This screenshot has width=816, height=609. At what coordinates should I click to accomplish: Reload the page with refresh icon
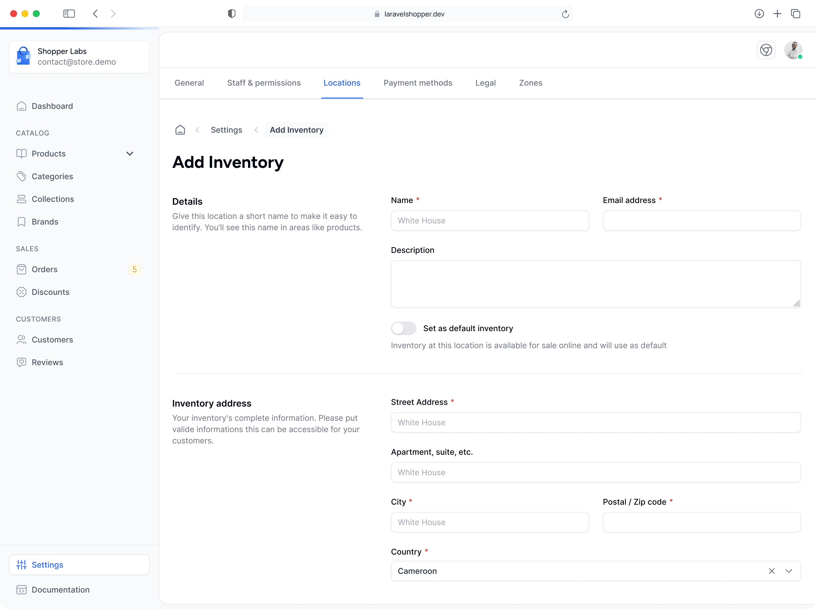[x=565, y=14]
